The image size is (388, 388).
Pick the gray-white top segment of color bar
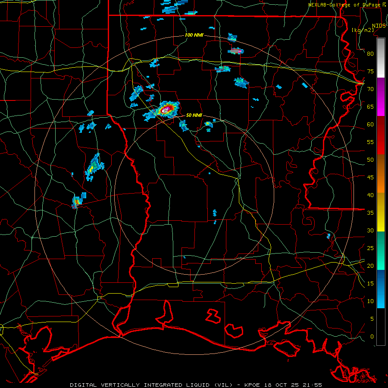coord(381,58)
